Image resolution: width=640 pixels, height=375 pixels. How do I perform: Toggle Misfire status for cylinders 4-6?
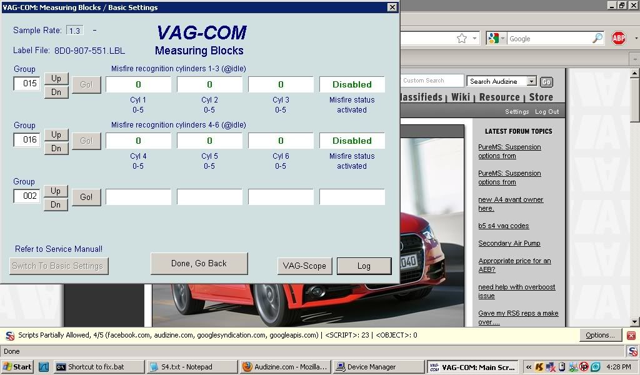coord(351,141)
